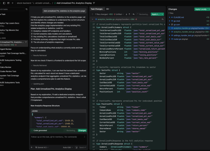210x151 pixels.
Task: Switch to the Task Changes tab
Action: 97,9
